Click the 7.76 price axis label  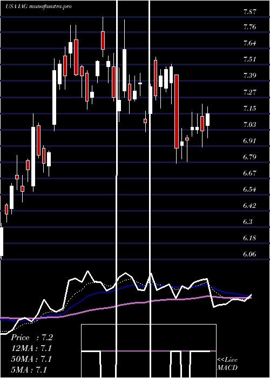tap(249, 27)
